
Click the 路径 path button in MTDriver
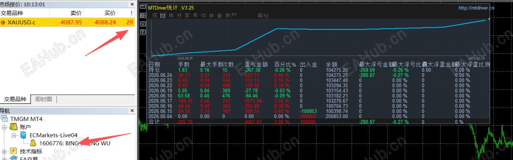(x=263, y=15)
